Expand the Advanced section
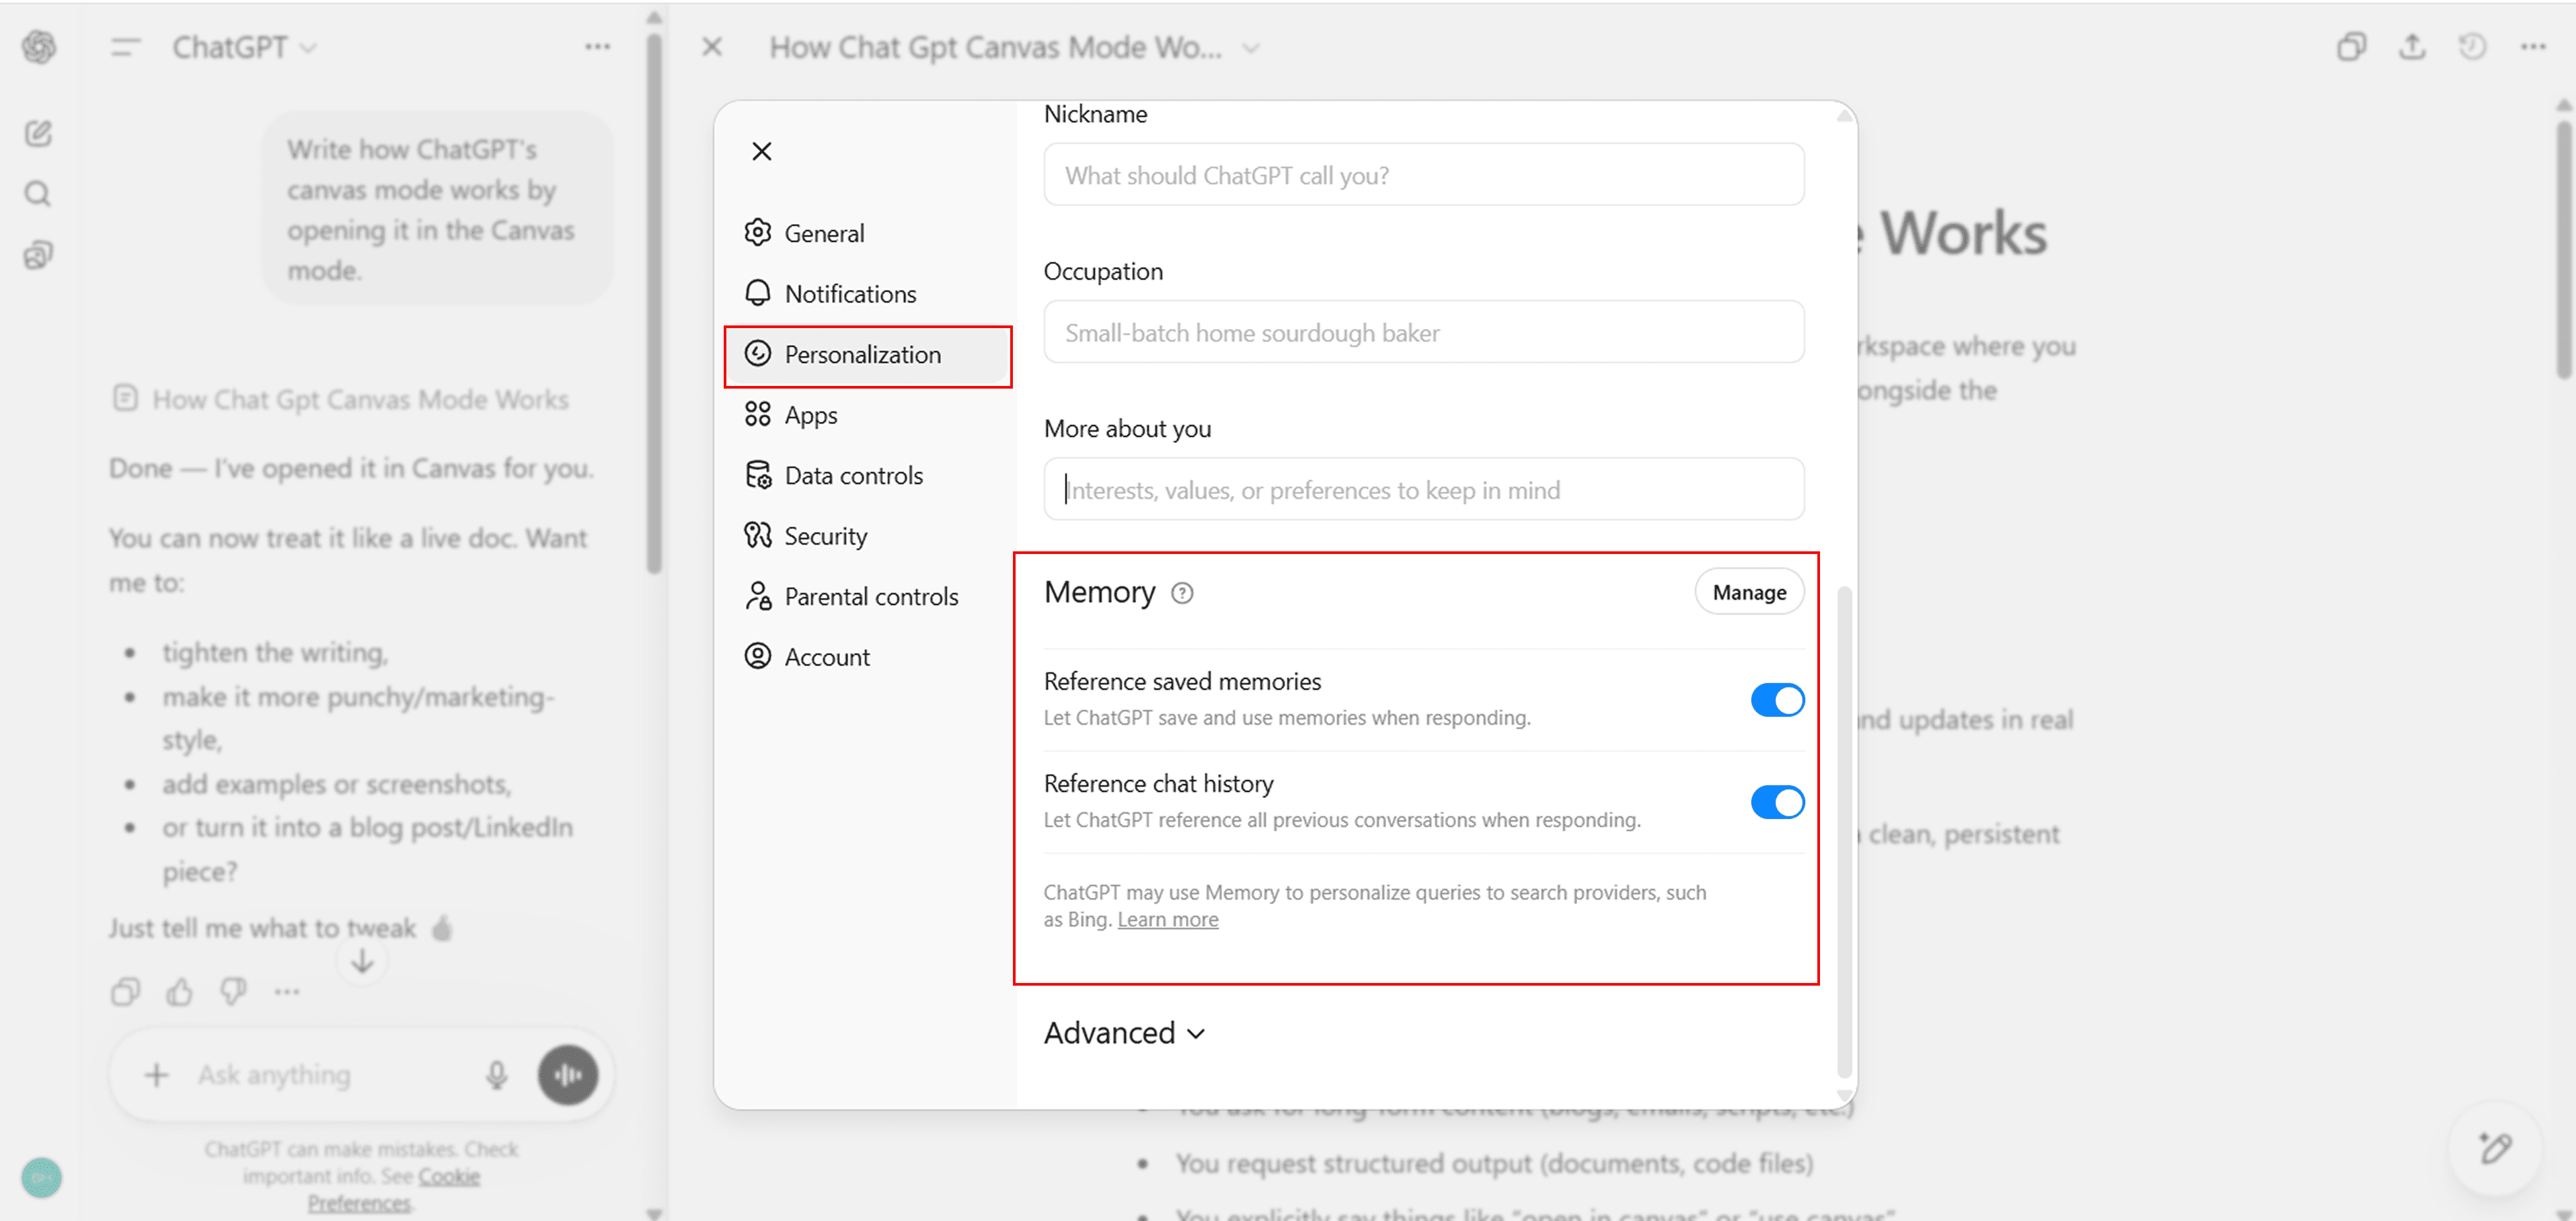Image resolution: width=2576 pixels, height=1221 pixels. pos(1124,1033)
